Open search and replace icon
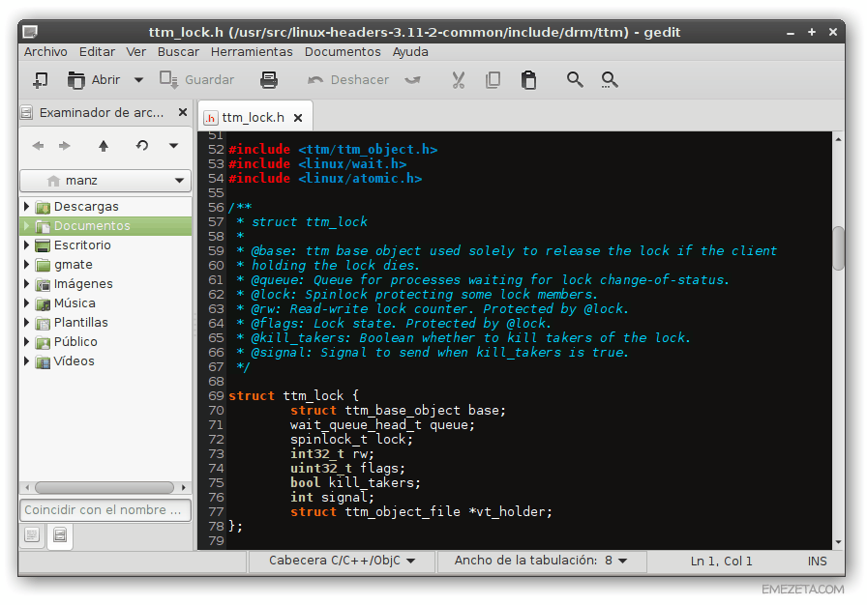867x605 pixels. 610,80
